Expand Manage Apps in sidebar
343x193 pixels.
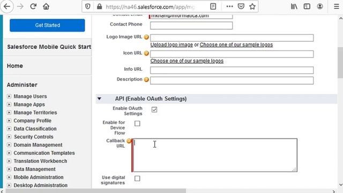(x=9, y=105)
